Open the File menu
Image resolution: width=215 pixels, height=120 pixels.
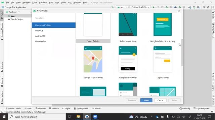tap(7, 2)
